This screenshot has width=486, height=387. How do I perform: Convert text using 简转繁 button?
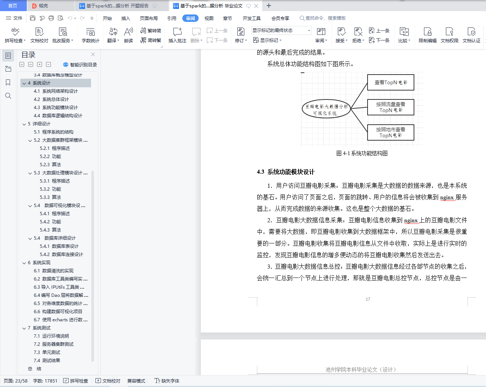[x=151, y=40]
